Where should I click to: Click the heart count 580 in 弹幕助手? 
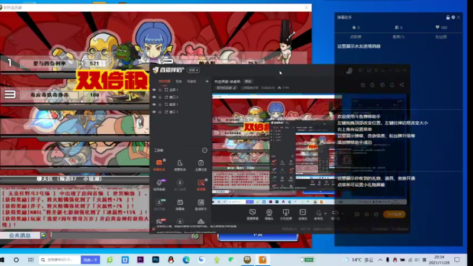pos(441,27)
